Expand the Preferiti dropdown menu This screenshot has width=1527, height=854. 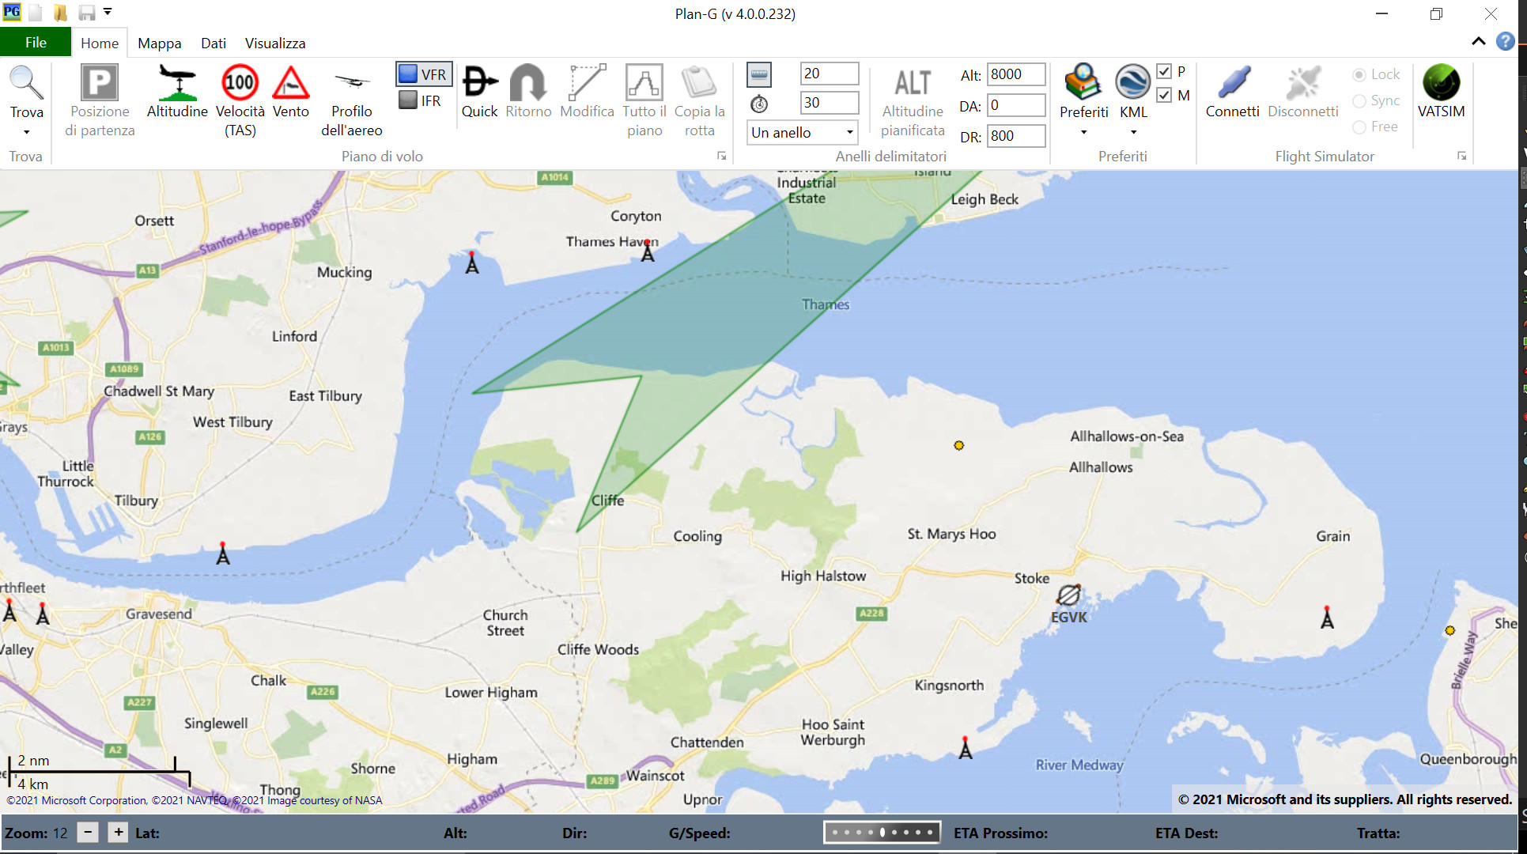pos(1083,132)
